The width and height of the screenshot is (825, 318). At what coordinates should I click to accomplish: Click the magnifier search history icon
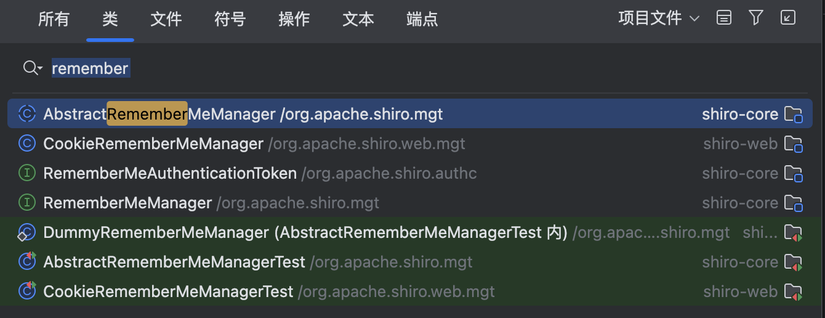pyautogui.click(x=33, y=68)
